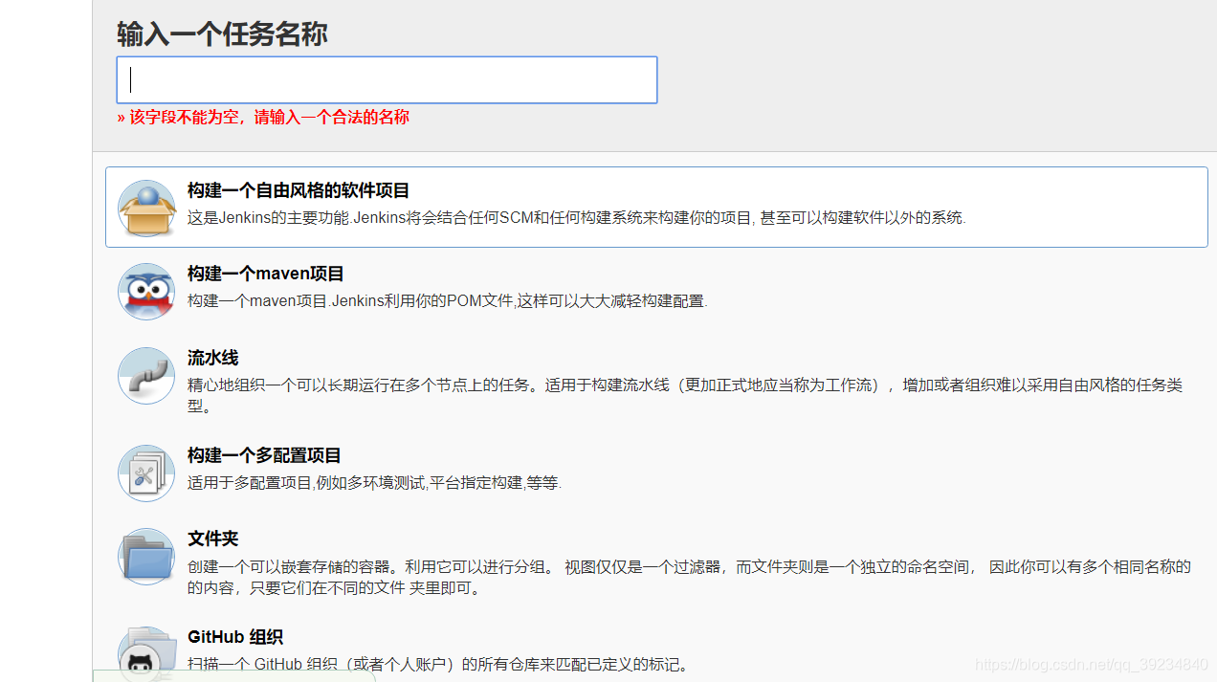Click the GitHub organization description text
The image size is (1217, 682).
(x=438, y=665)
